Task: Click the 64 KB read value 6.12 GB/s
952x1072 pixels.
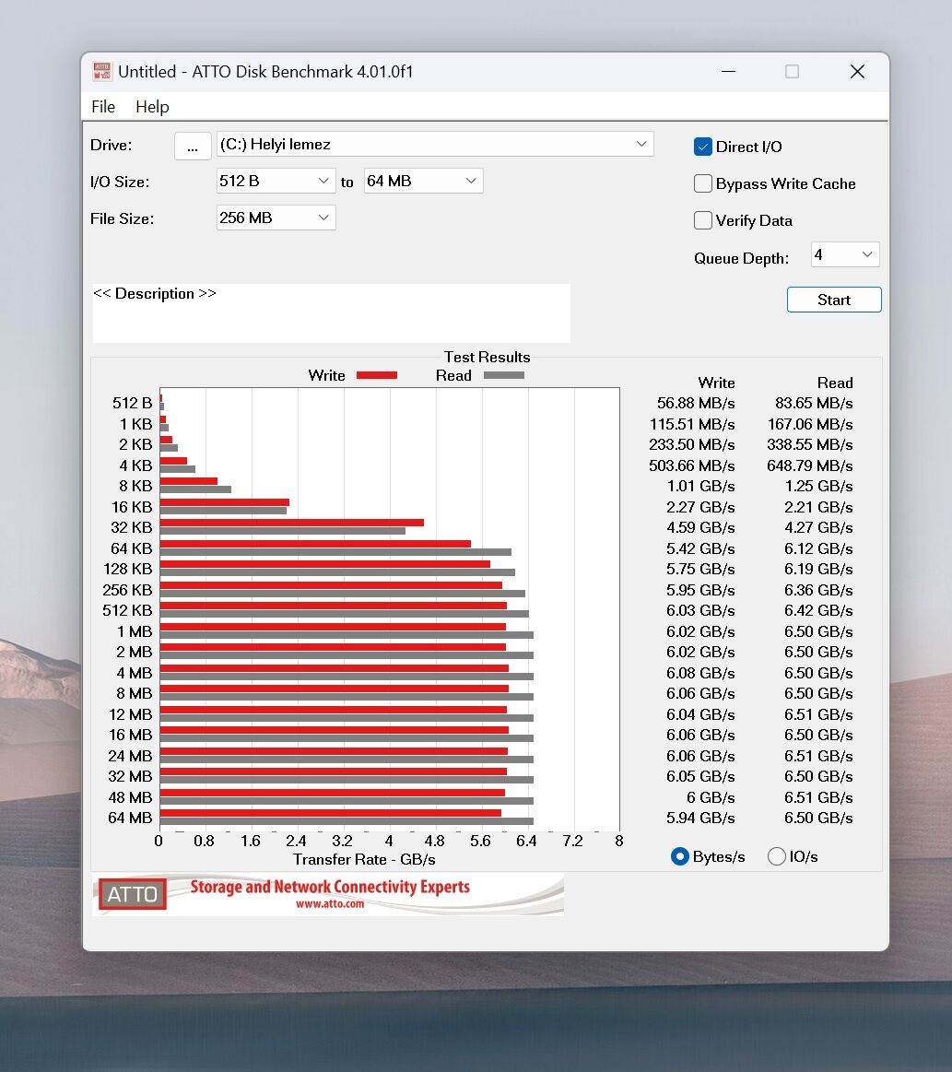Action: click(x=818, y=548)
